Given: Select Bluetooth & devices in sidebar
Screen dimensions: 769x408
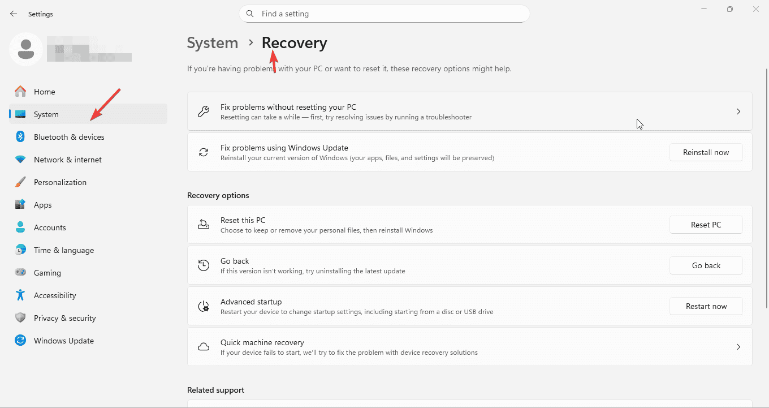Looking at the screenshot, I should pos(88,137).
